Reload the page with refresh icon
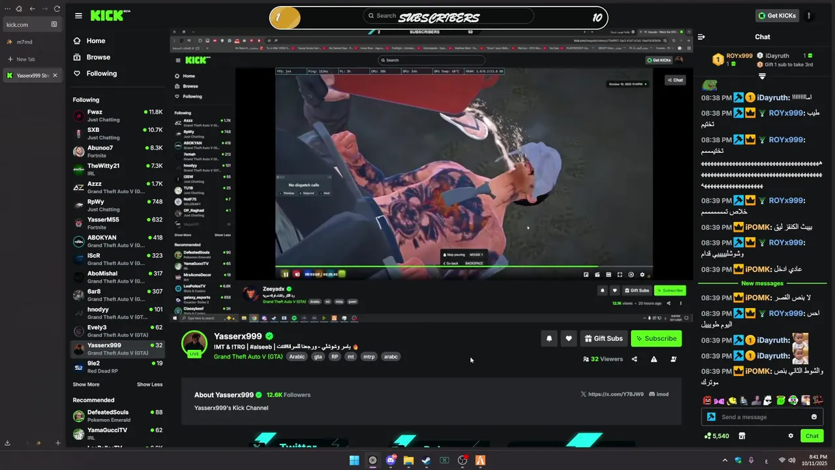 tap(57, 8)
